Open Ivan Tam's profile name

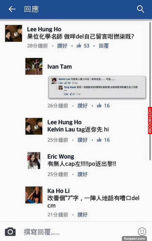tap(59, 67)
